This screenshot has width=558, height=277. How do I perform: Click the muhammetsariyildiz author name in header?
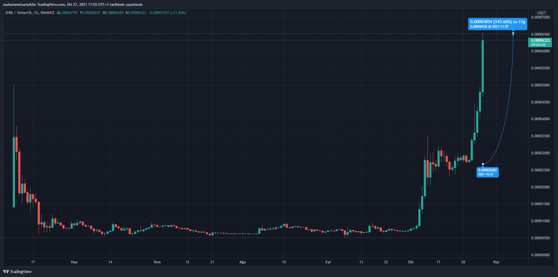point(19,5)
